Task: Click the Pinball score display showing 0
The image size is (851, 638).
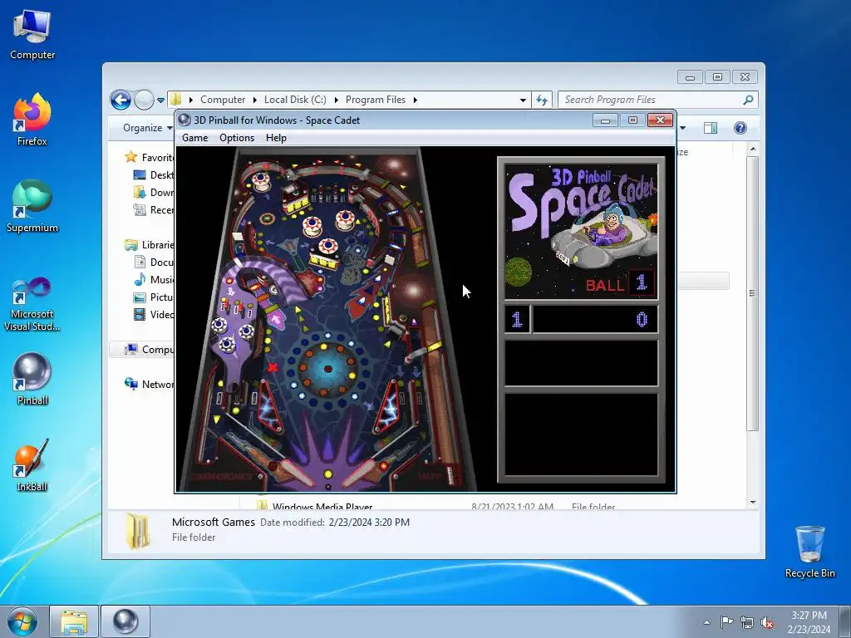Action: click(595, 319)
